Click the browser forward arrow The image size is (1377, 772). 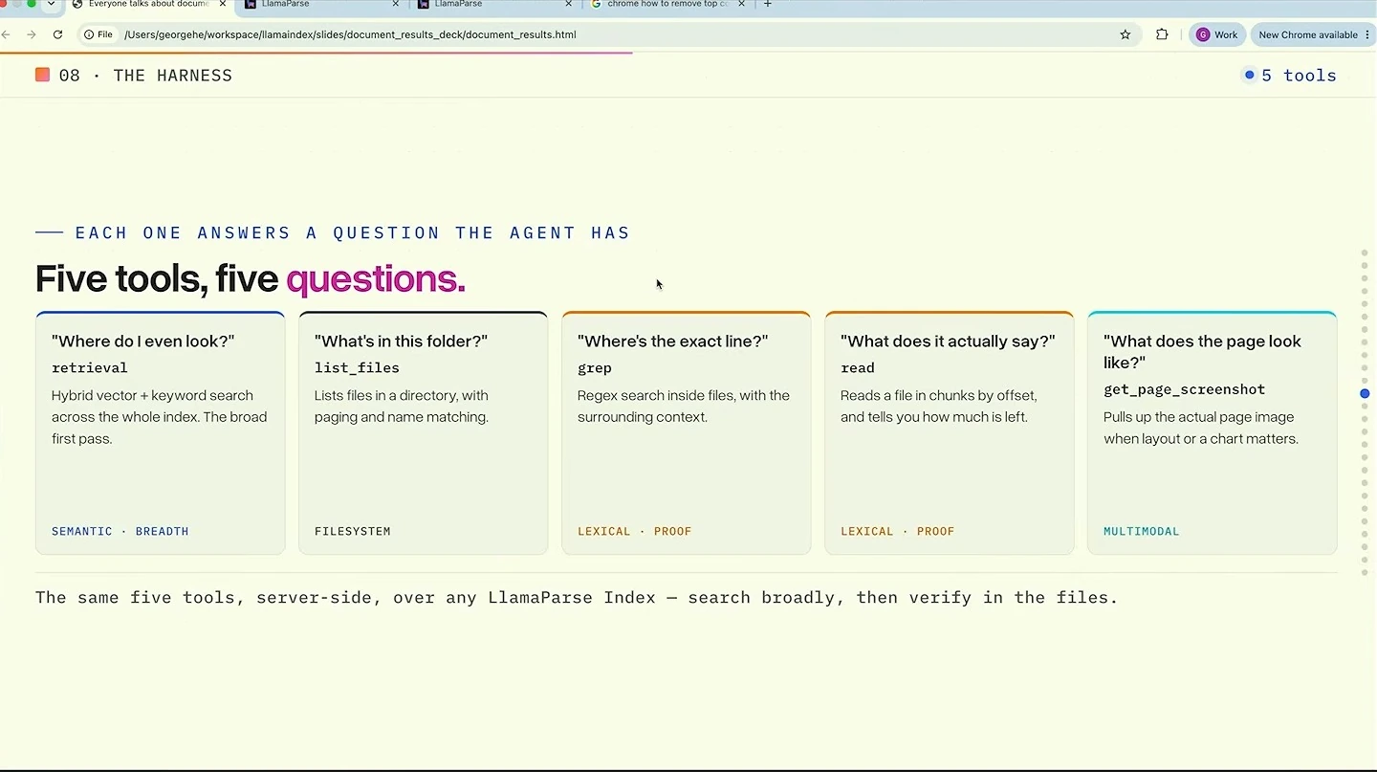tap(32, 34)
